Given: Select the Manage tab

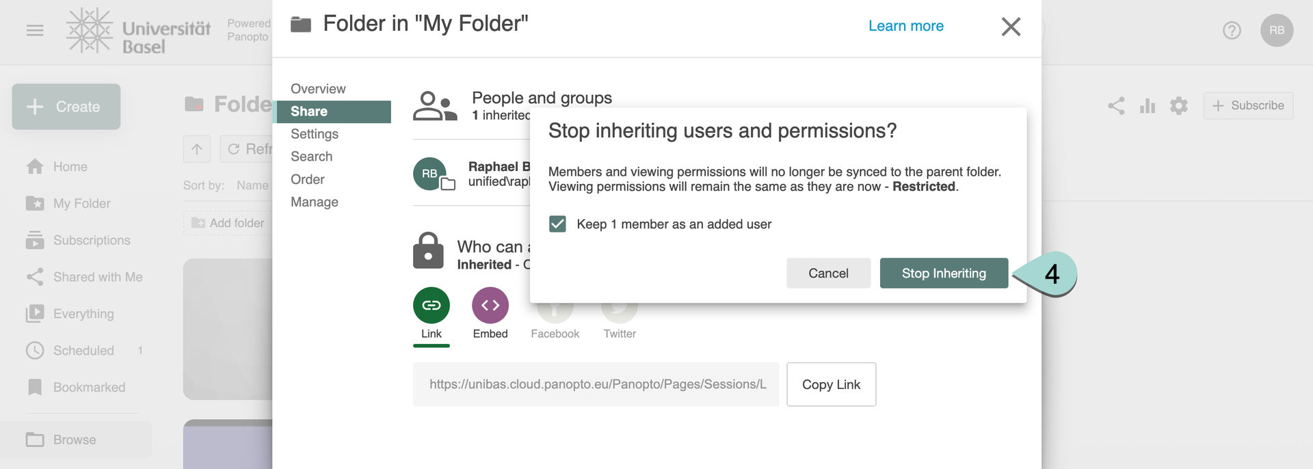Looking at the screenshot, I should click(x=315, y=202).
